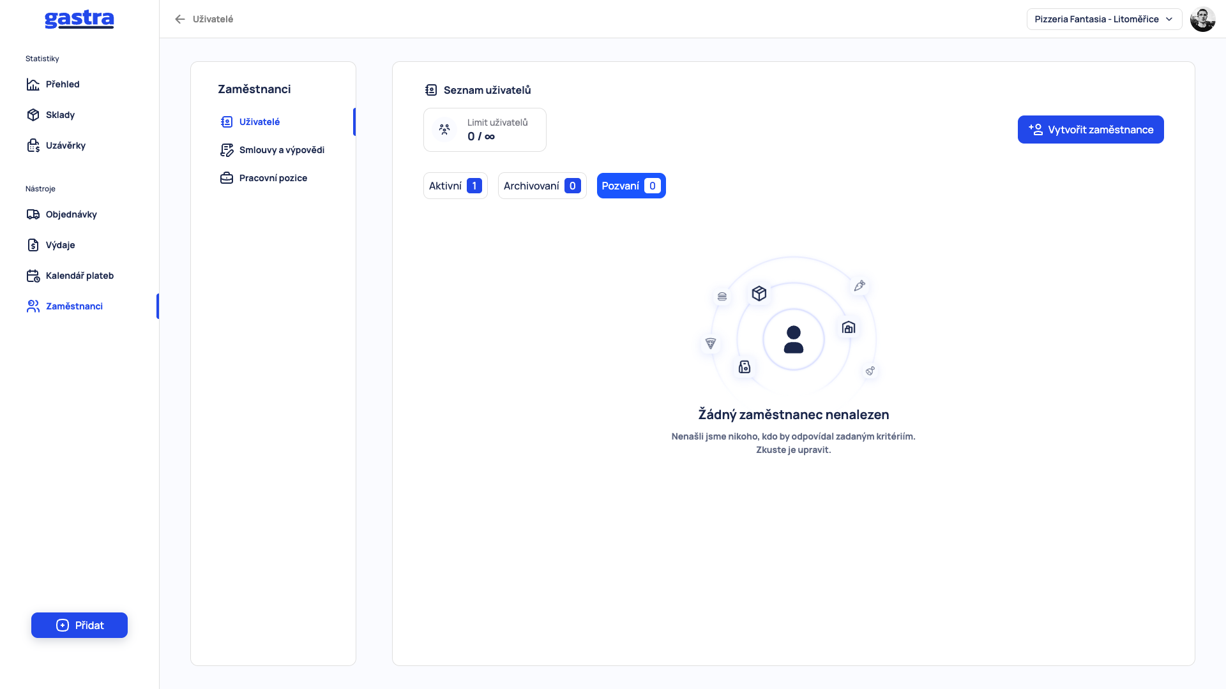Image resolution: width=1226 pixels, height=689 pixels.
Task: Click the back arrow next to Uživatelé
Action: tap(180, 19)
